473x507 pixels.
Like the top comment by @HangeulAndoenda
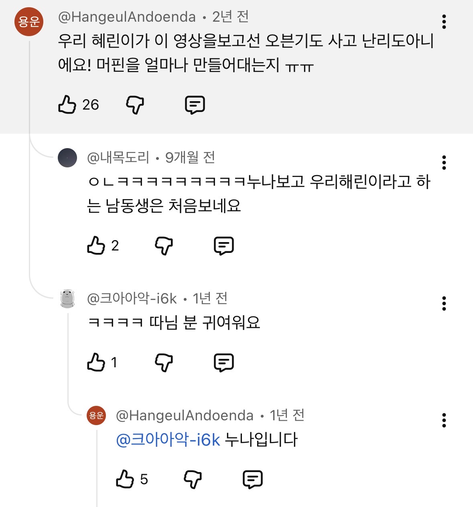tap(67, 105)
